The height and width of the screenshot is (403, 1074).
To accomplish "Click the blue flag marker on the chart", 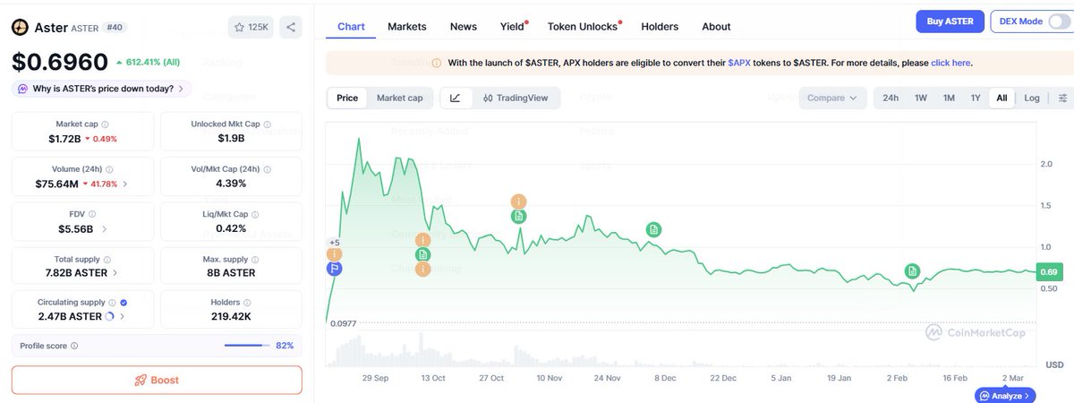I will click(x=335, y=268).
